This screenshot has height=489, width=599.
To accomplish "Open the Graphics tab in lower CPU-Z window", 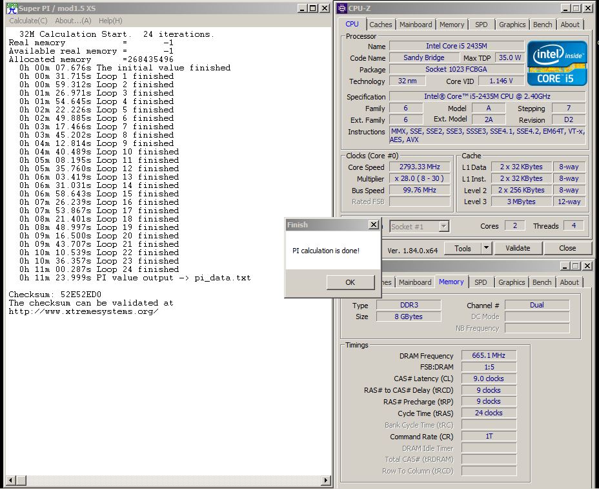I will tap(511, 282).
